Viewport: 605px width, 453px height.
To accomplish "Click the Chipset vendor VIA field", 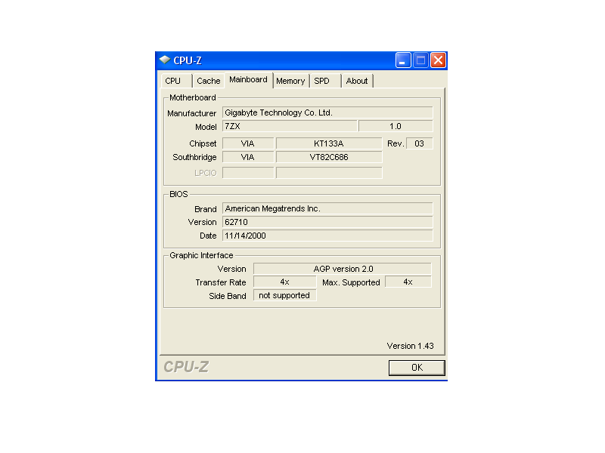I will pyautogui.click(x=248, y=143).
